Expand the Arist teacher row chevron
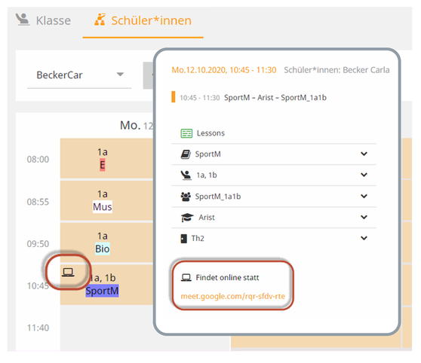421x363 pixels. tap(364, 217)
